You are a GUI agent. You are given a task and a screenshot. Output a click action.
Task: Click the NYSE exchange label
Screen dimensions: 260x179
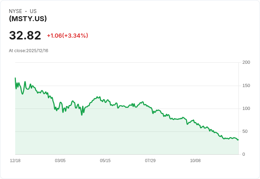16,11
